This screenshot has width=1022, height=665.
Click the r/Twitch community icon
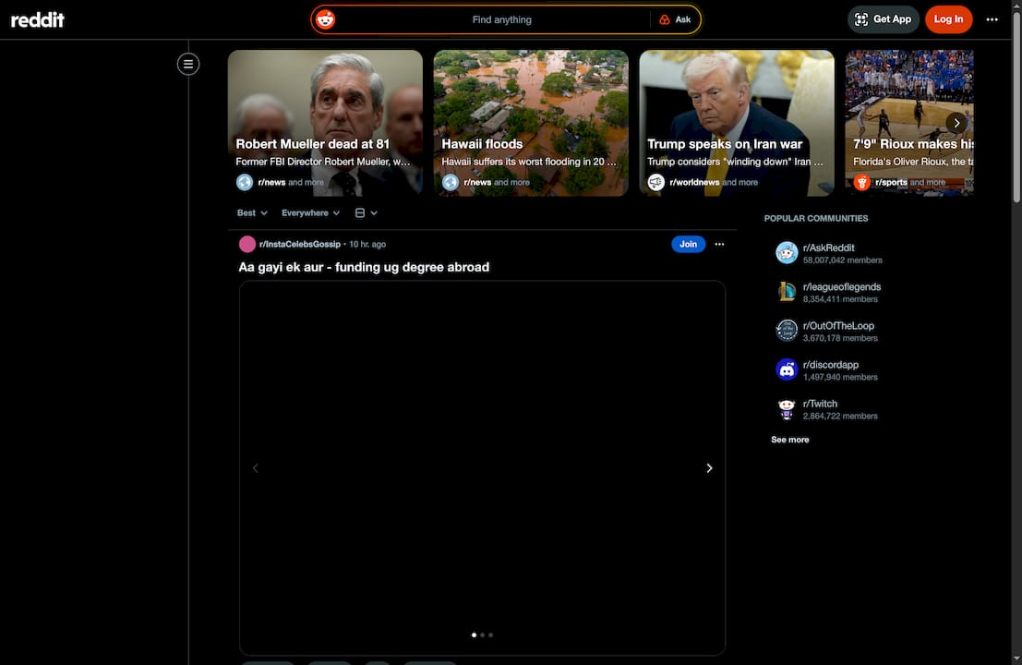[787, 408]
